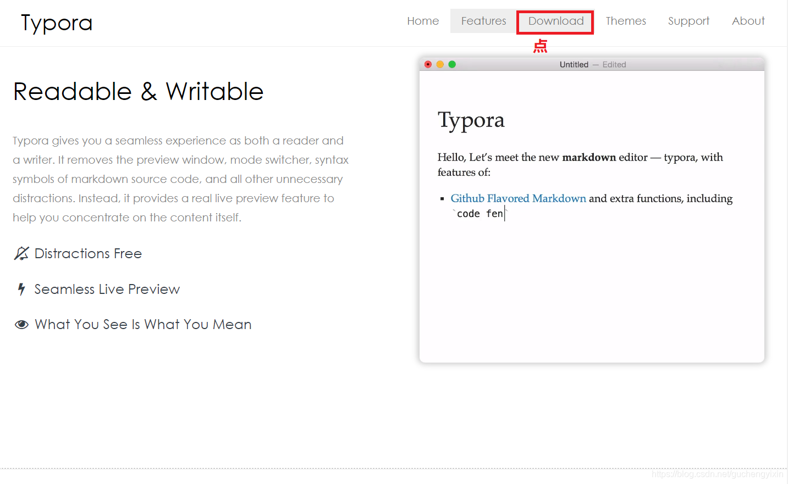This screenshot has width=788, height=484.
Task: Click the Readable & Writable heading
Action: (x=139, y=91)
